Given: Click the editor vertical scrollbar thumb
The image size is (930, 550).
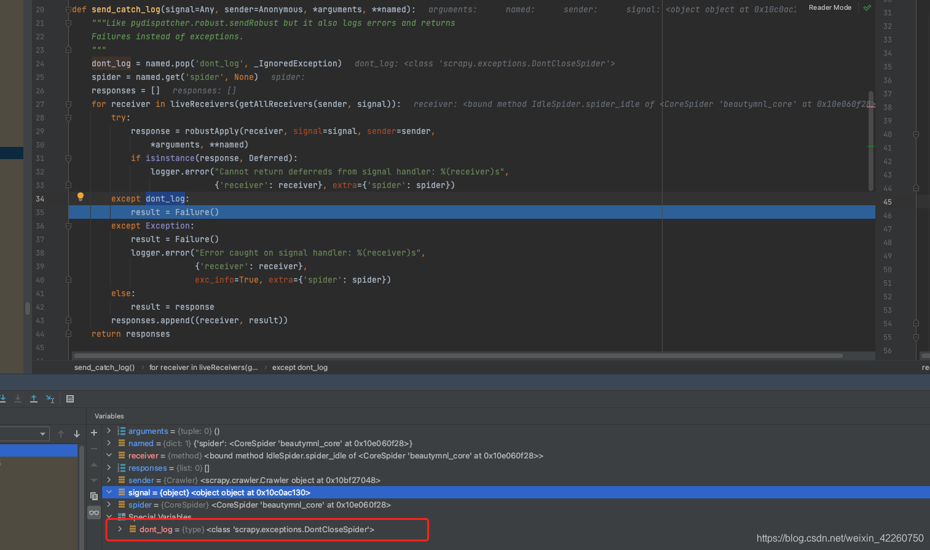Looking at the screenshot, I should click(x=871, y=141).
